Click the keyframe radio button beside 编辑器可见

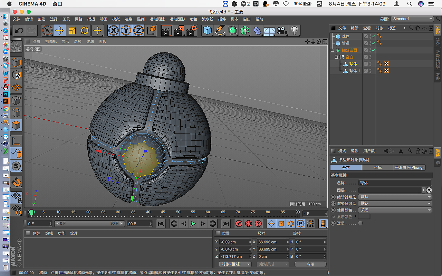[333, 197]
